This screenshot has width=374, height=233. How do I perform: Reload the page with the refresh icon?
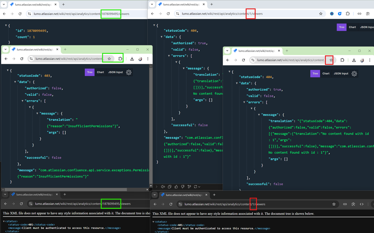(20, 13)
